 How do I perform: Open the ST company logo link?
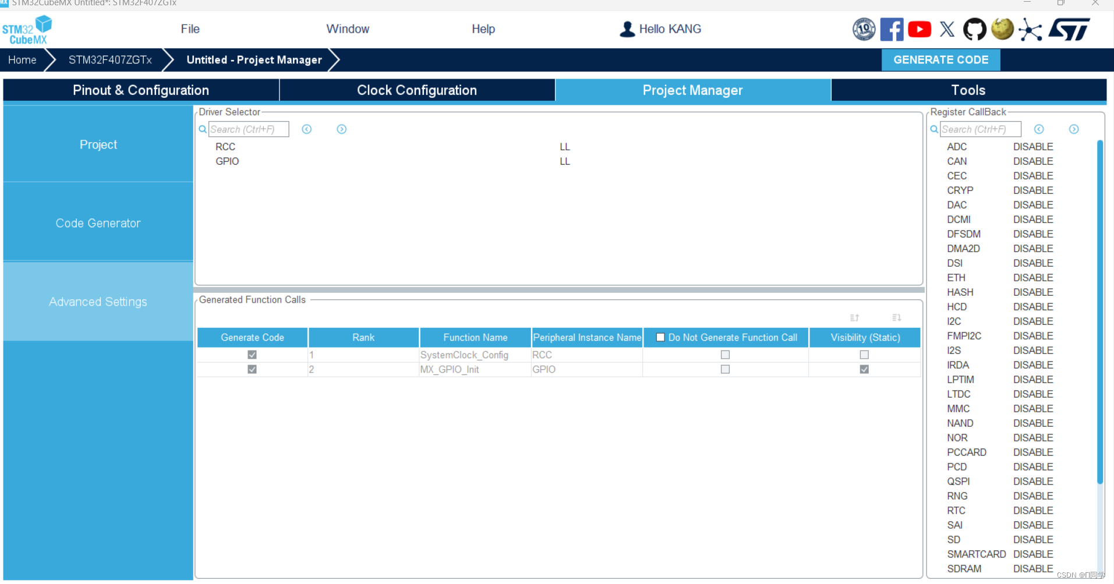[x=1069, y=29]
